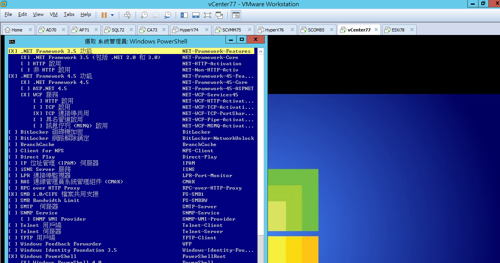Open the Tabs menu
The height and width of the screenshot is (263, 500).
(69, 14)
